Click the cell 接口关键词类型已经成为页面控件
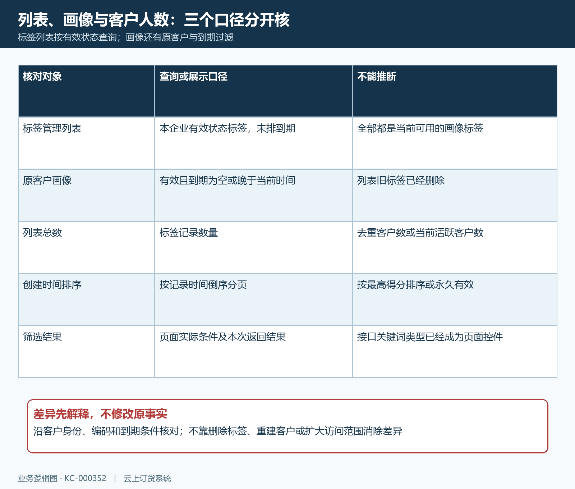The image size is (575, 489). [455, 352]
